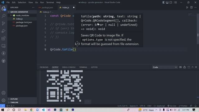Viewport: 199px width, 112px height.
Task: Open the Search view in activity bar
Action: tap(3, 16)
